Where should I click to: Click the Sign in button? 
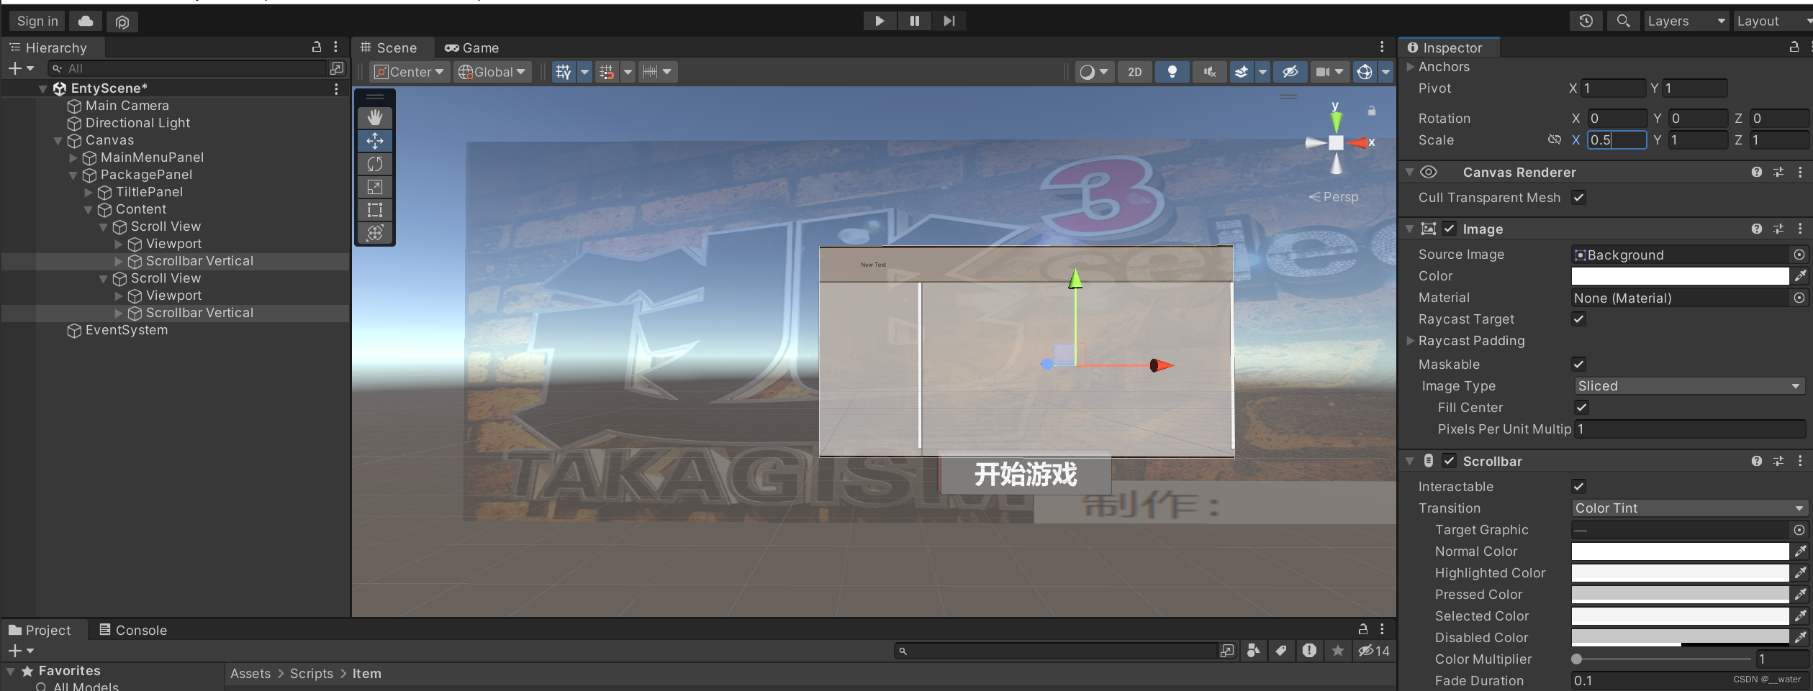coord(37,21)
